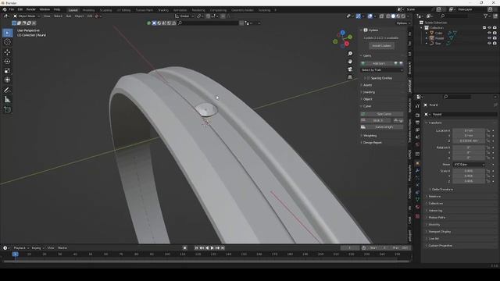Screen dimensions: 500x281
Task: Open the Render menu
Action: coord(31,9)
